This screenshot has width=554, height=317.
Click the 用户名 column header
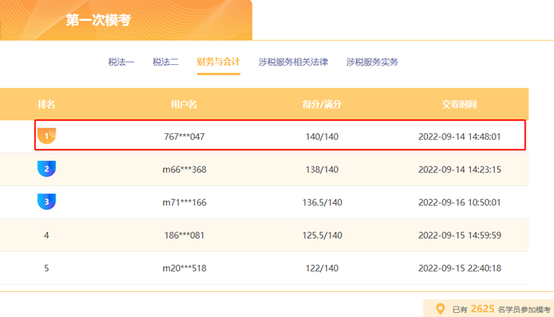click(x=184, y=104)
